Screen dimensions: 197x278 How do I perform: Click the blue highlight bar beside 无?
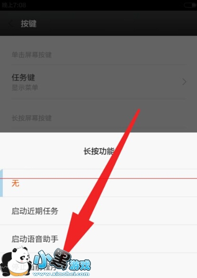1,183
